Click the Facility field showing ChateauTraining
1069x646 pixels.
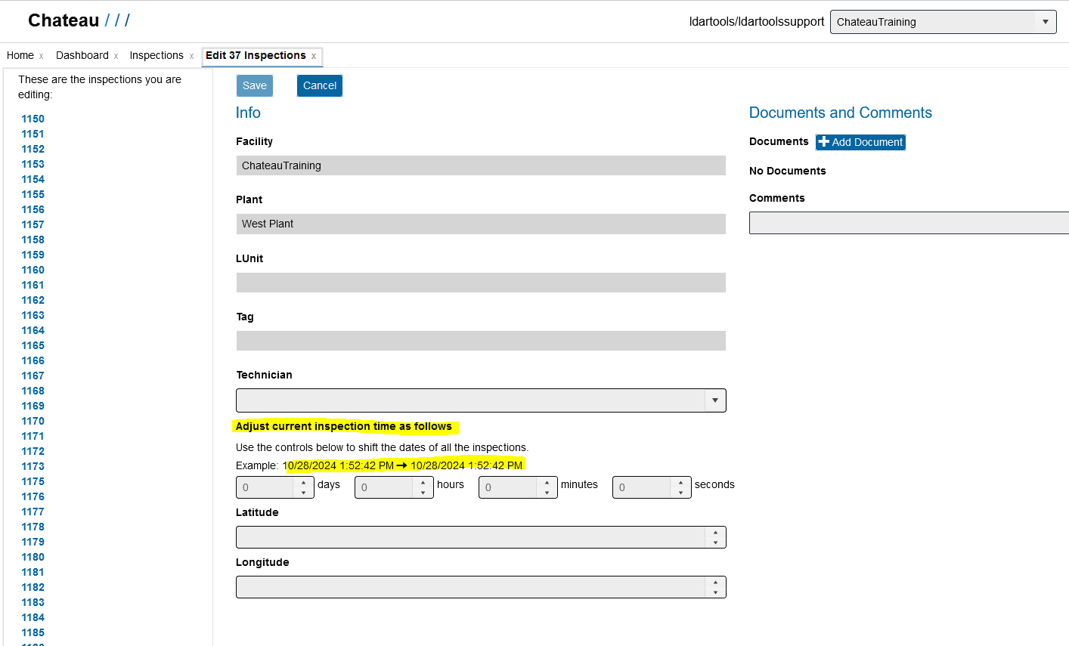tap(481, 165)
